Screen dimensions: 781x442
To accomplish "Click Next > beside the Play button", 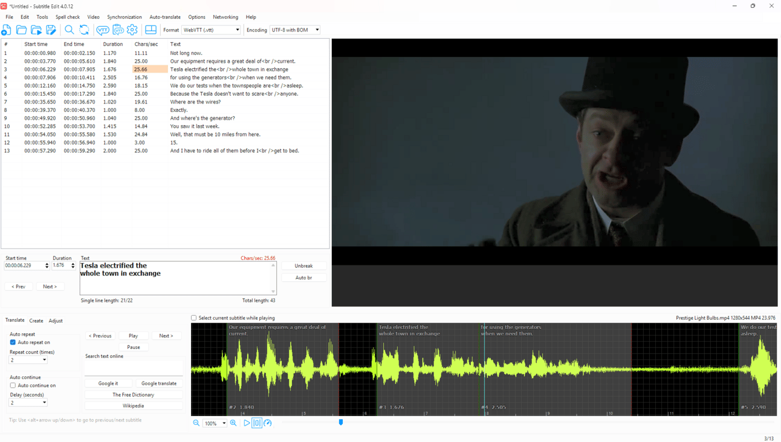I will click(166, 336).
